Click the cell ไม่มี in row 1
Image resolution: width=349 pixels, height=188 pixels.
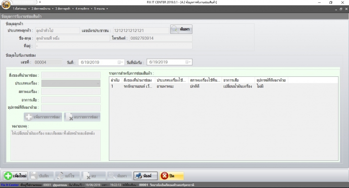tap(260, 86)
